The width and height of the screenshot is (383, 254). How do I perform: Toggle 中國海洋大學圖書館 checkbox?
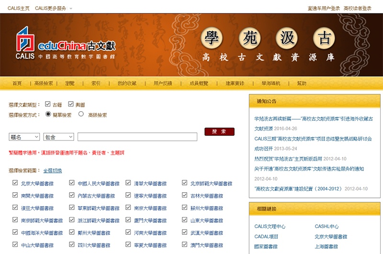[x=15, y=232]
